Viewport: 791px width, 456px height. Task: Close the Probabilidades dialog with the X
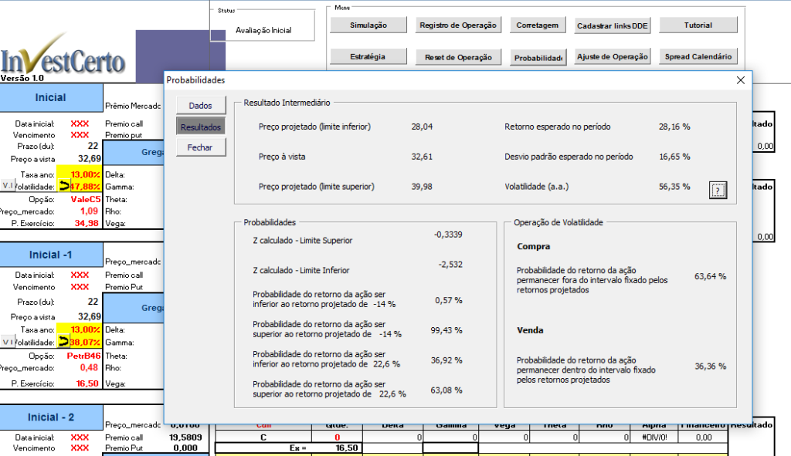click(x=740, y=79)
